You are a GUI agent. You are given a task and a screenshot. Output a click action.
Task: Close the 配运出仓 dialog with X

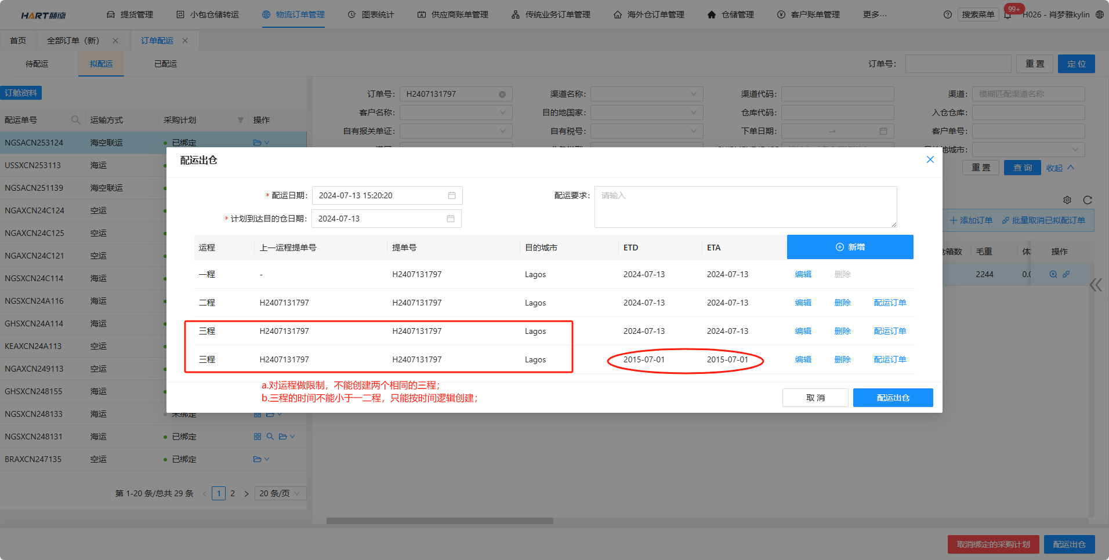coord(930,159)
